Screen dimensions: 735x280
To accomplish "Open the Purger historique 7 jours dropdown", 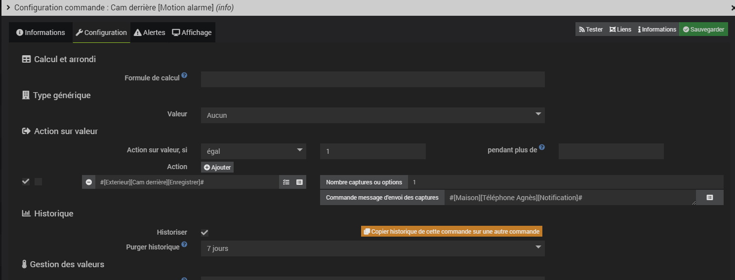I will coord(372,248).
